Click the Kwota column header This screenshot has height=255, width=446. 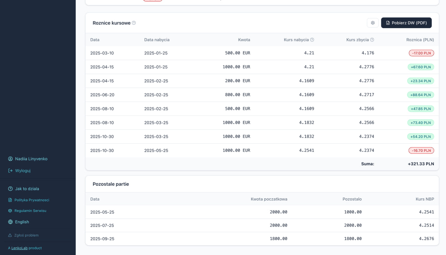pos(244,40)
